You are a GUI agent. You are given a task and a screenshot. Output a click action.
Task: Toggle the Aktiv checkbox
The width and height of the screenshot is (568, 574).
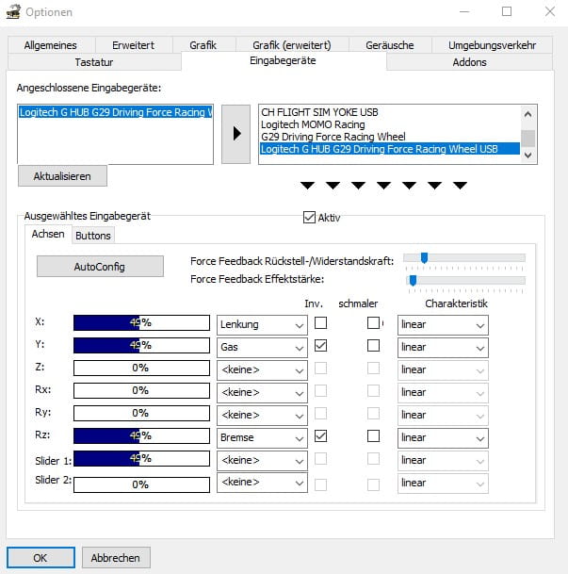(x=309, y=217)
